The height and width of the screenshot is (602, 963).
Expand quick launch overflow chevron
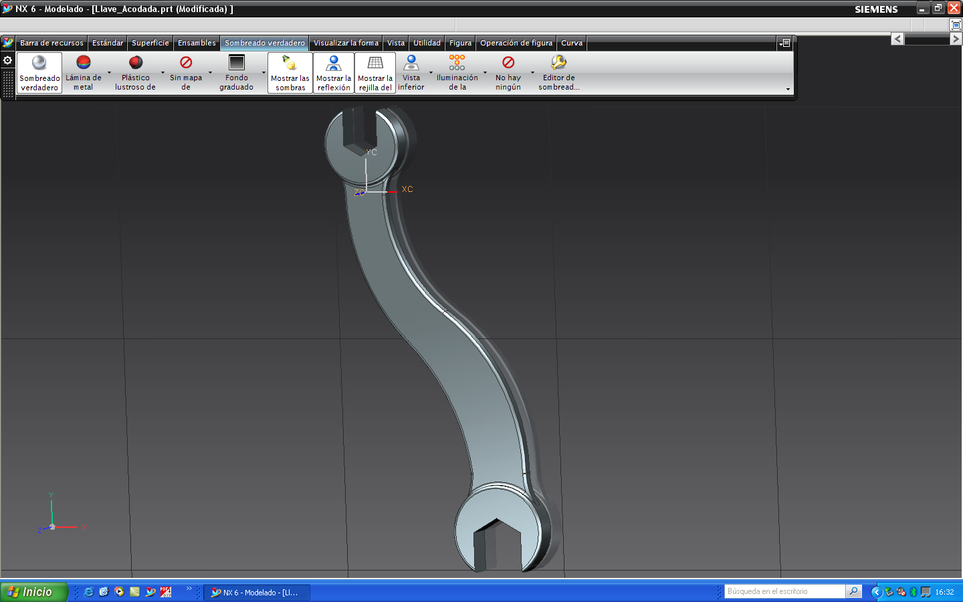189,589
